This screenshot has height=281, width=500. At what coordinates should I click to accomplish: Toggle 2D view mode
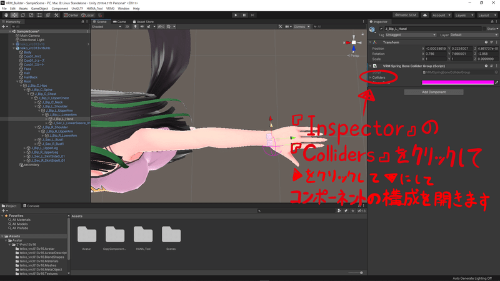point(127,27)
